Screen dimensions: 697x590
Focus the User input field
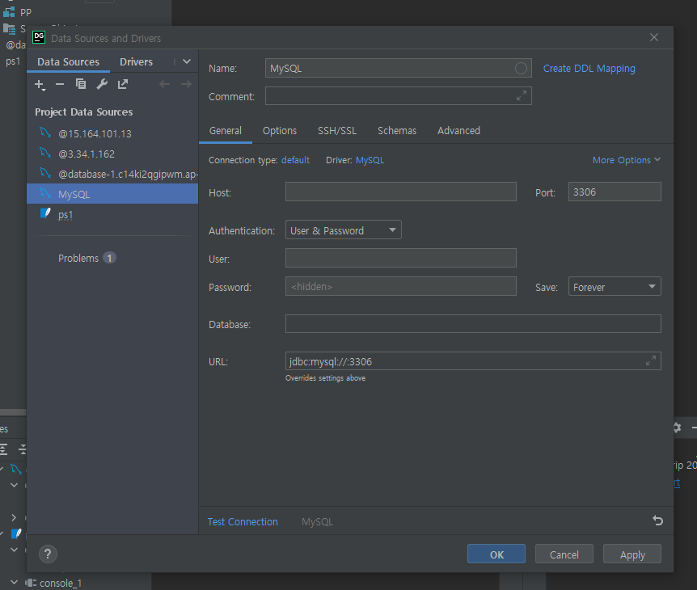click(400, 258)
